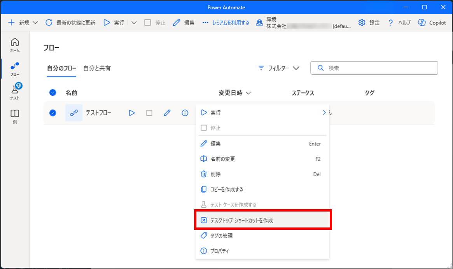Run テストフロー with row play icon
Viewport: 453px width, 269px height.
pyautogui.click(x=132, y=113)
